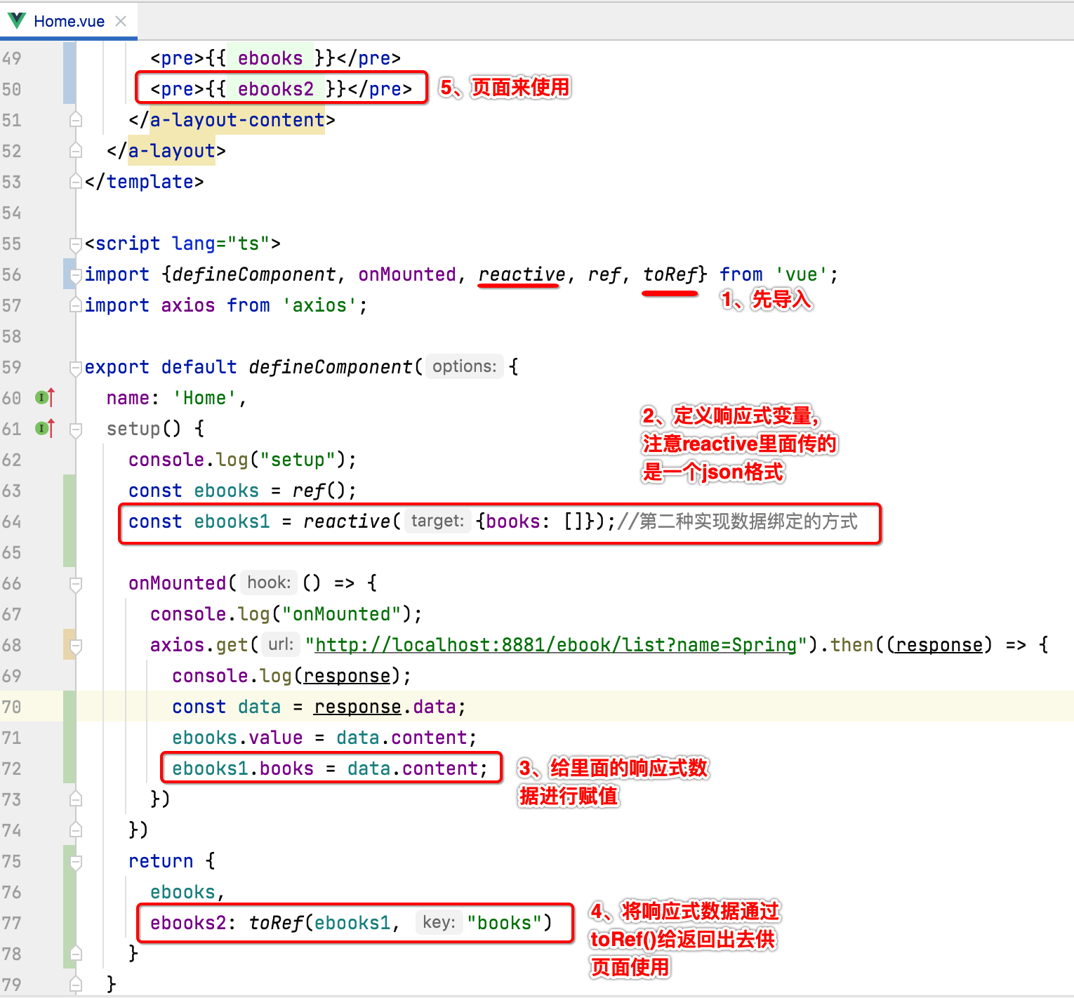Screen dimensions: 1074x998
Task: Click the override gutter icon on line 61
Action: tap(44, 428)
